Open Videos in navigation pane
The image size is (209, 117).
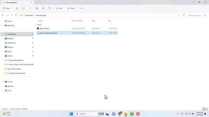(x=10, y=56)
